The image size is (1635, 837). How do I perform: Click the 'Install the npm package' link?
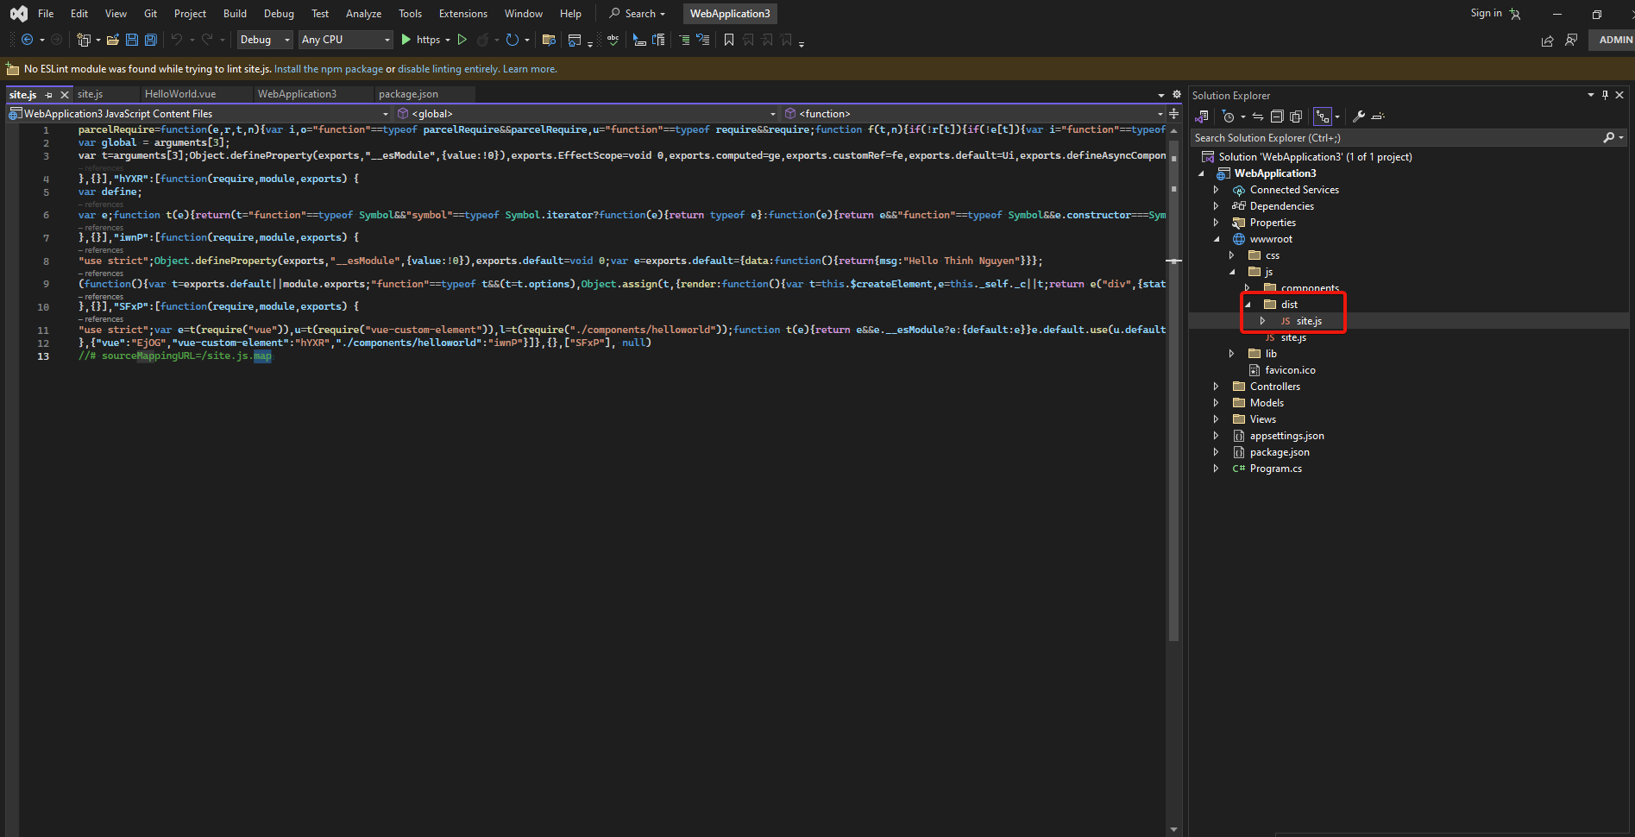tap(328, 69)
